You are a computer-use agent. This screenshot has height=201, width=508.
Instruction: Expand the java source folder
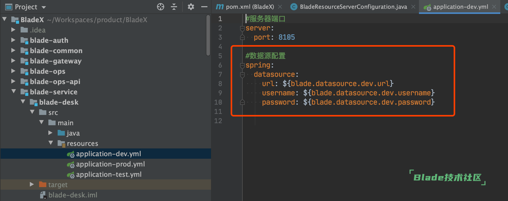point(50,133)
